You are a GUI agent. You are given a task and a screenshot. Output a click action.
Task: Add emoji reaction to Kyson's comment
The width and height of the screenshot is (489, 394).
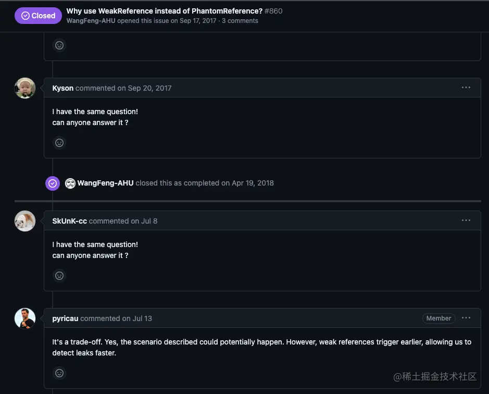(59, 142)
